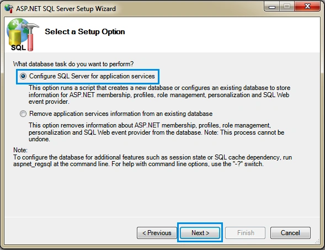Click the resize grip in the window corner
Screen dimensions: 325x250
317,242
